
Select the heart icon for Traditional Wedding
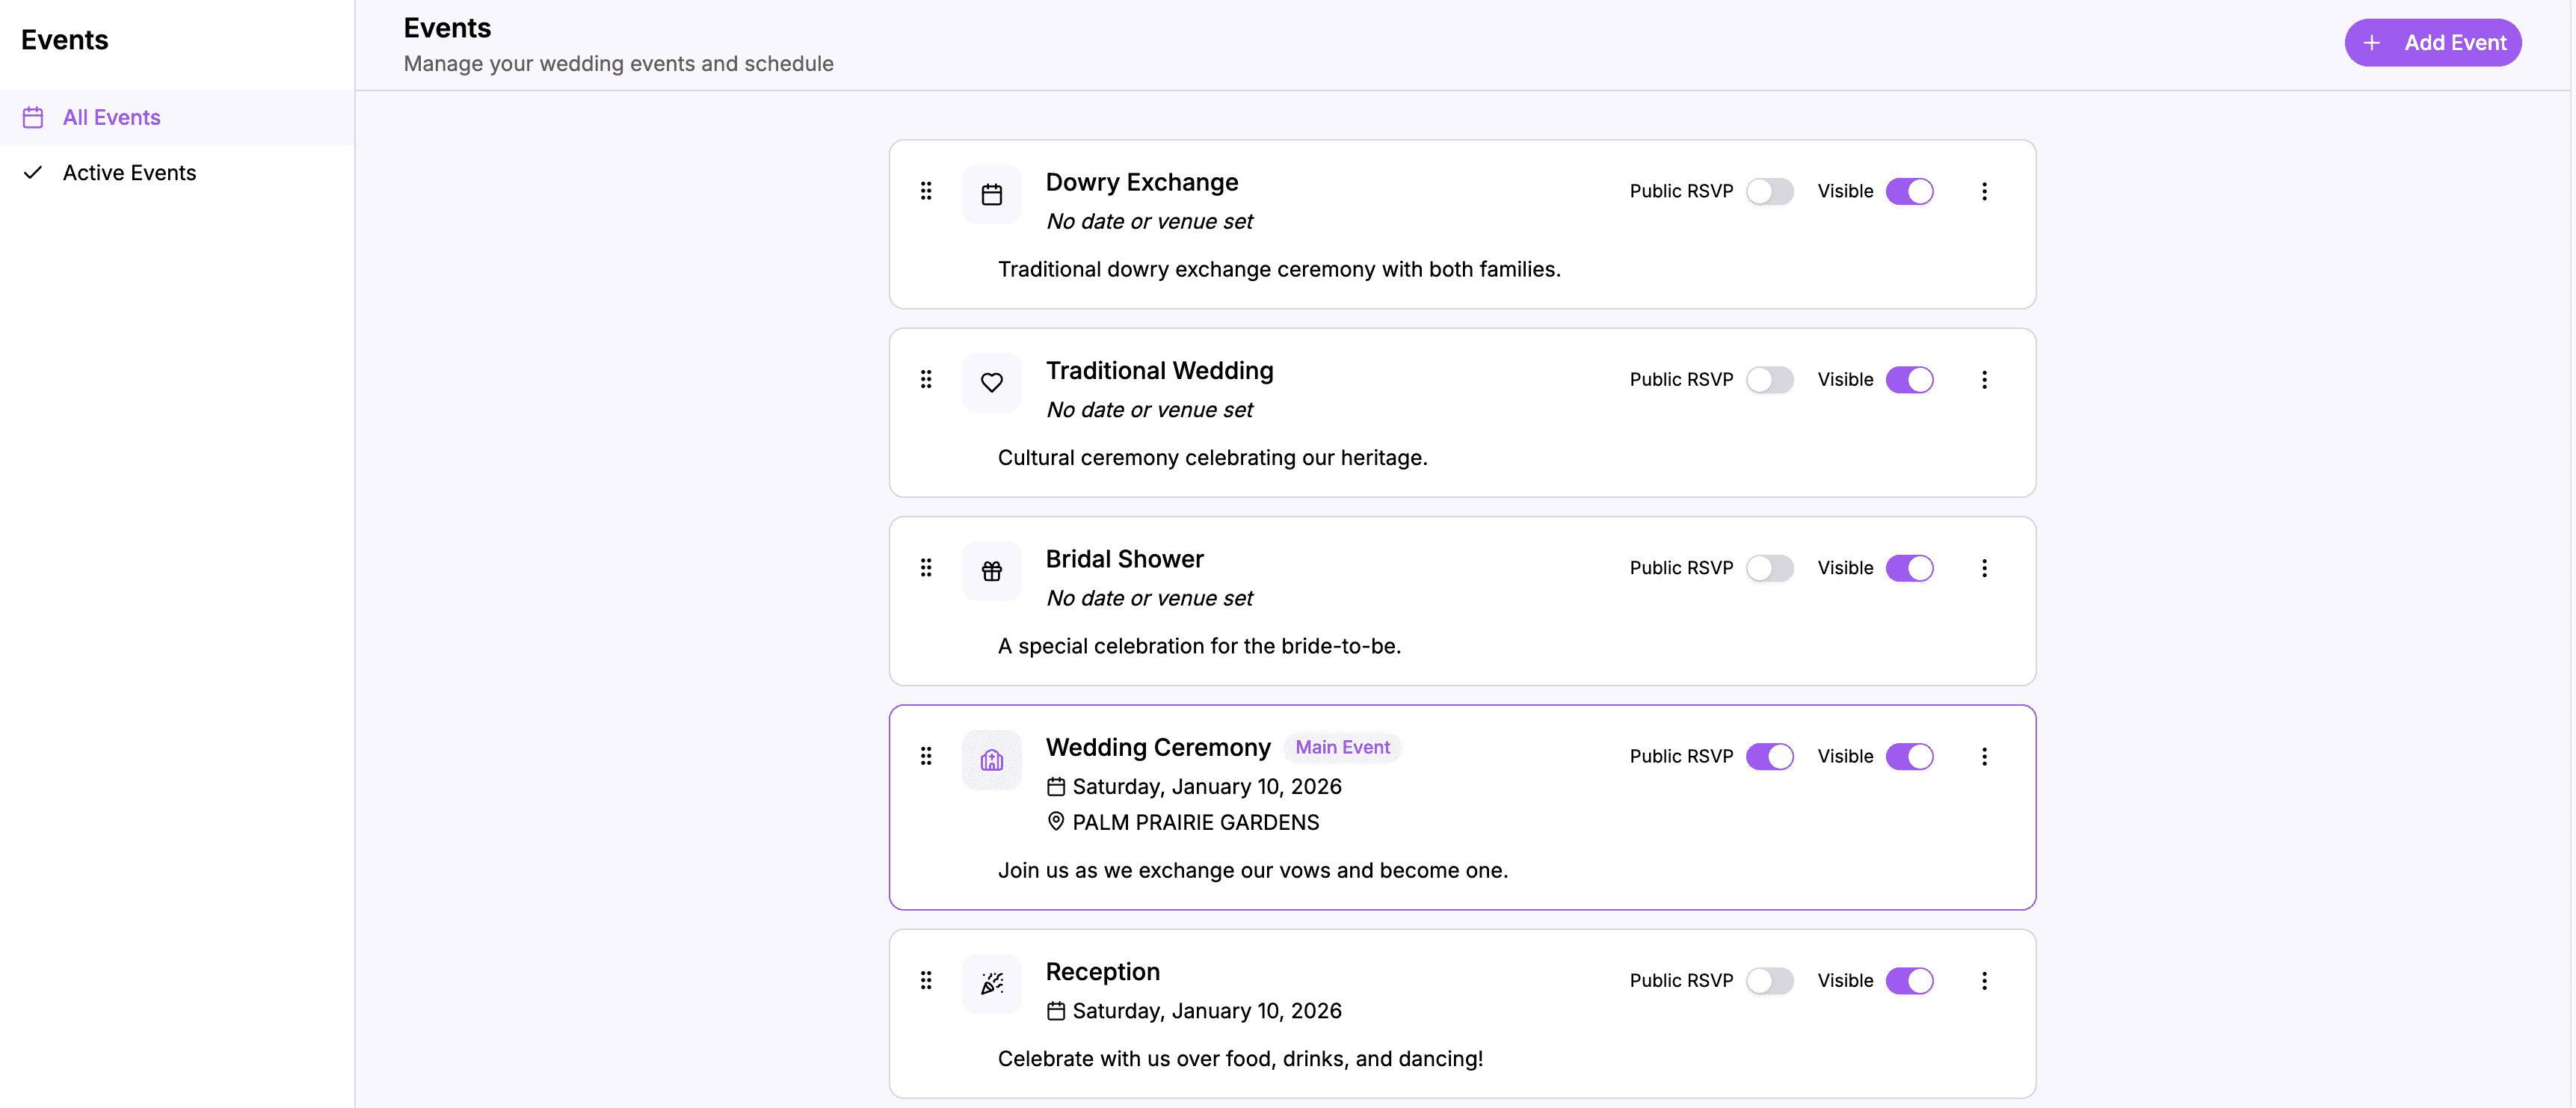click(991, 382)
